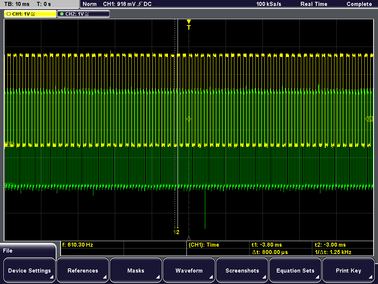The height and width of the screenshot is (284, 378).
Task: Click the cursor 1 and 2 label
Action: [176, 232]
